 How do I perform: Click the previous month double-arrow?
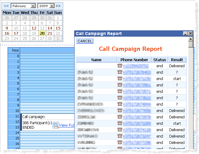click(6, 6)
